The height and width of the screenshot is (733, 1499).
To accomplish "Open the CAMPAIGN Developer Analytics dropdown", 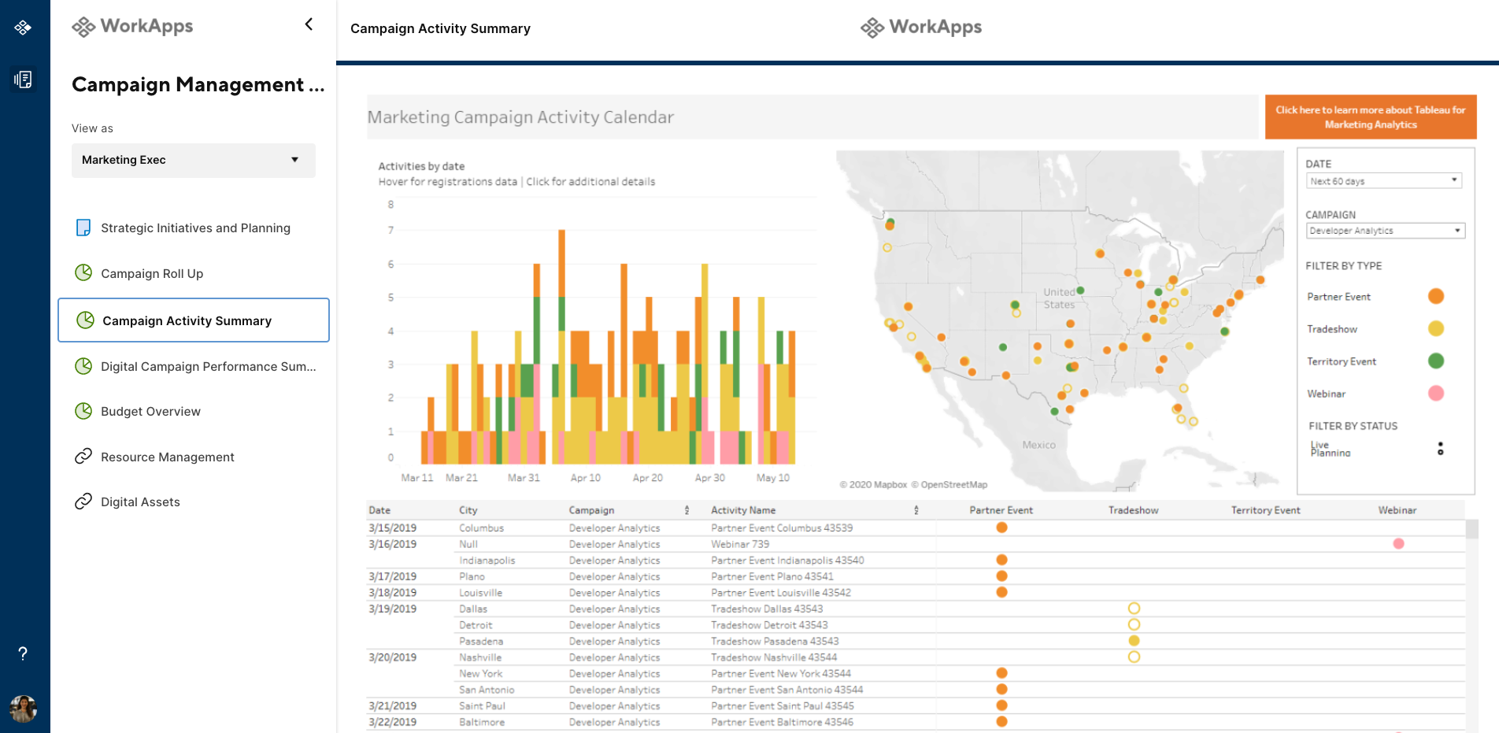I will 1385,231.
